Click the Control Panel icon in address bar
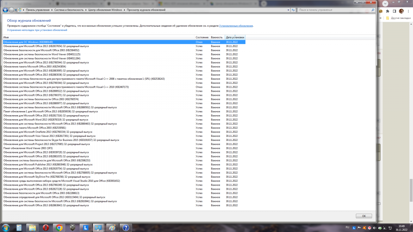The image size is (413, 232). pos(20,10)
